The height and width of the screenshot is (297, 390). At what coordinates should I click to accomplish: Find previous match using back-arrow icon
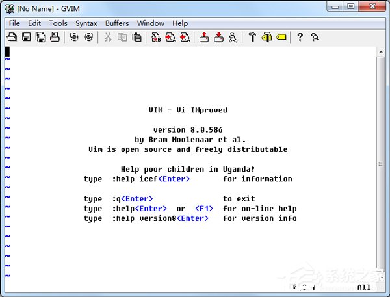[x=185, y=37]
